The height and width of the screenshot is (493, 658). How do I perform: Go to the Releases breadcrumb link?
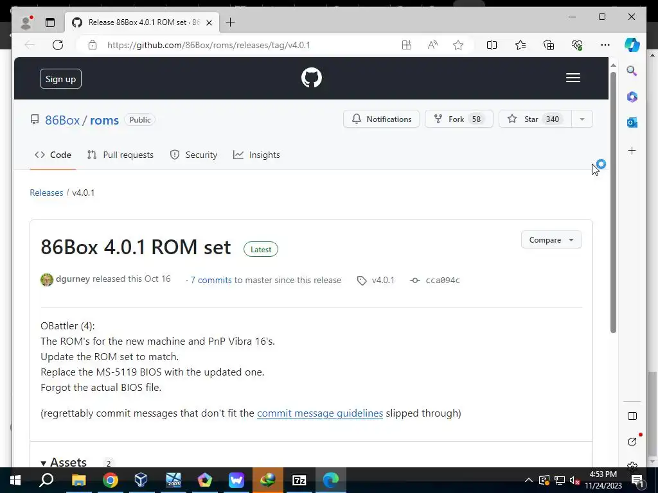pos(46,193)
